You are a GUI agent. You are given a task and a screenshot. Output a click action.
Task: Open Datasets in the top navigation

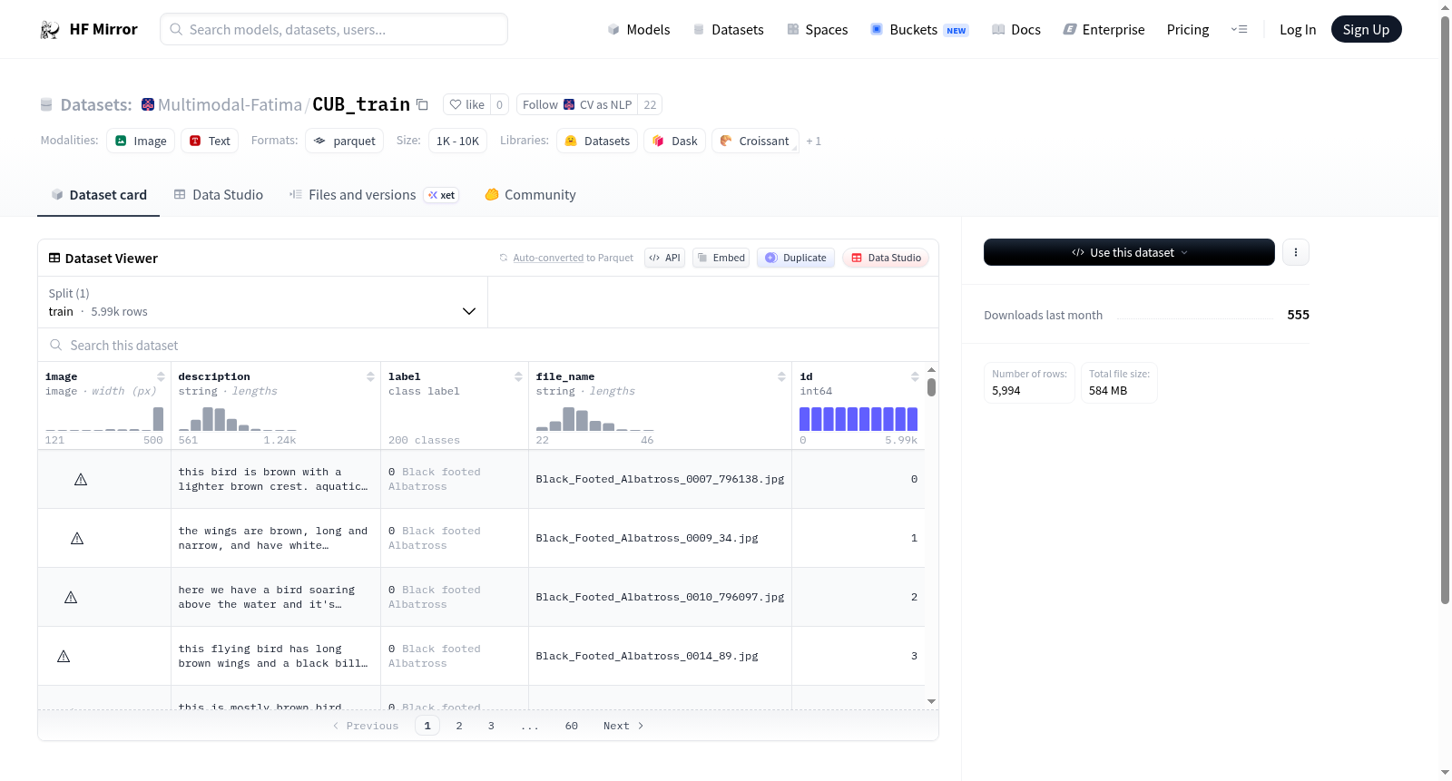[x=728, y=30]
